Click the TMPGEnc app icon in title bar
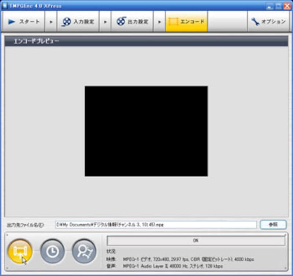The height and width of the screenshot is (276, 293). click(x=5, y=6)
